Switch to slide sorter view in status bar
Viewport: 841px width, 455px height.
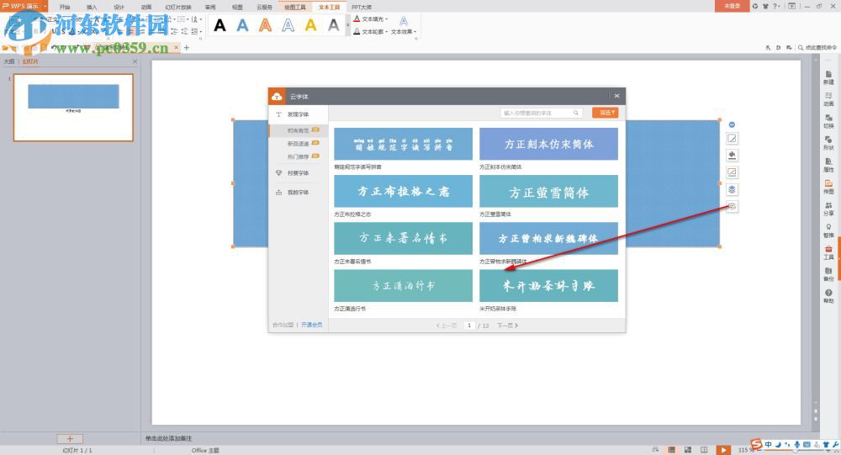(688, 450)
